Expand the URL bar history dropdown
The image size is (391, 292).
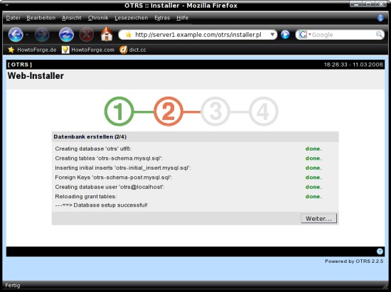(x=272, y=35)
